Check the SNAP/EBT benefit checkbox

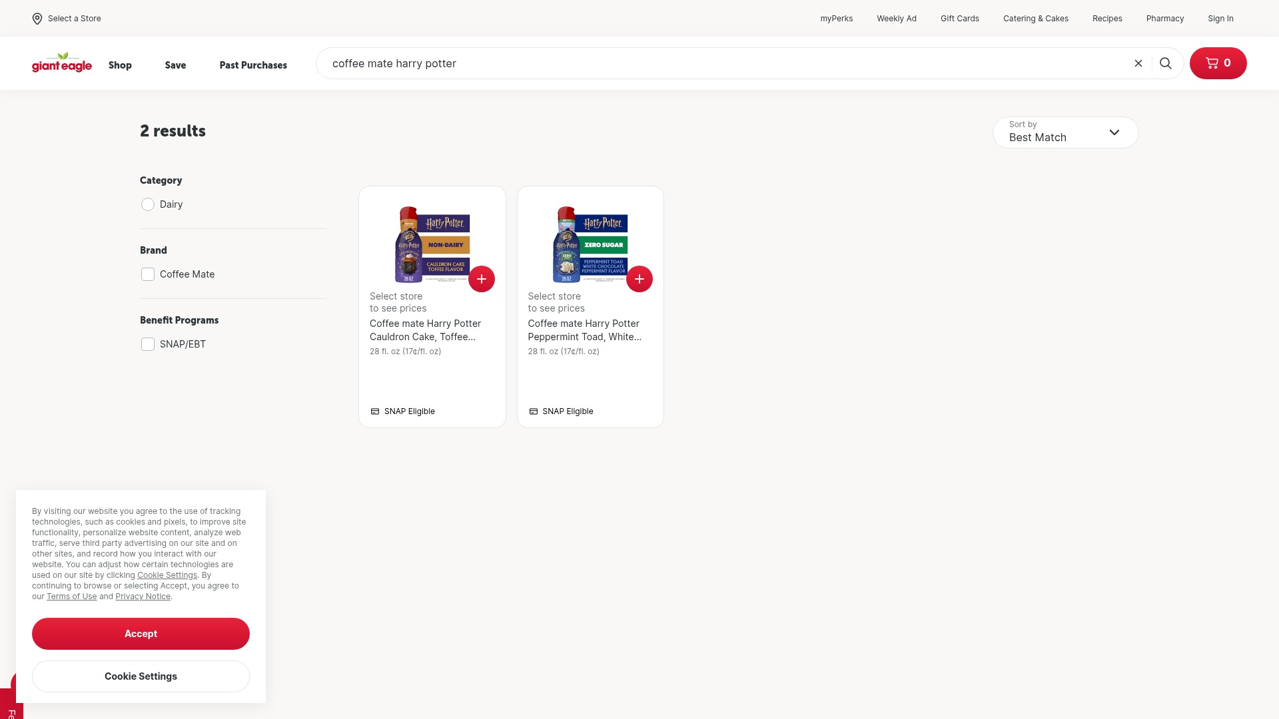(148, 344)
